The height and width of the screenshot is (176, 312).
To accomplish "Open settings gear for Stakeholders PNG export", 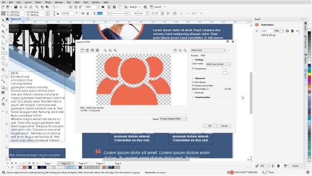I will pyautogui.click(x=287, y=31).
